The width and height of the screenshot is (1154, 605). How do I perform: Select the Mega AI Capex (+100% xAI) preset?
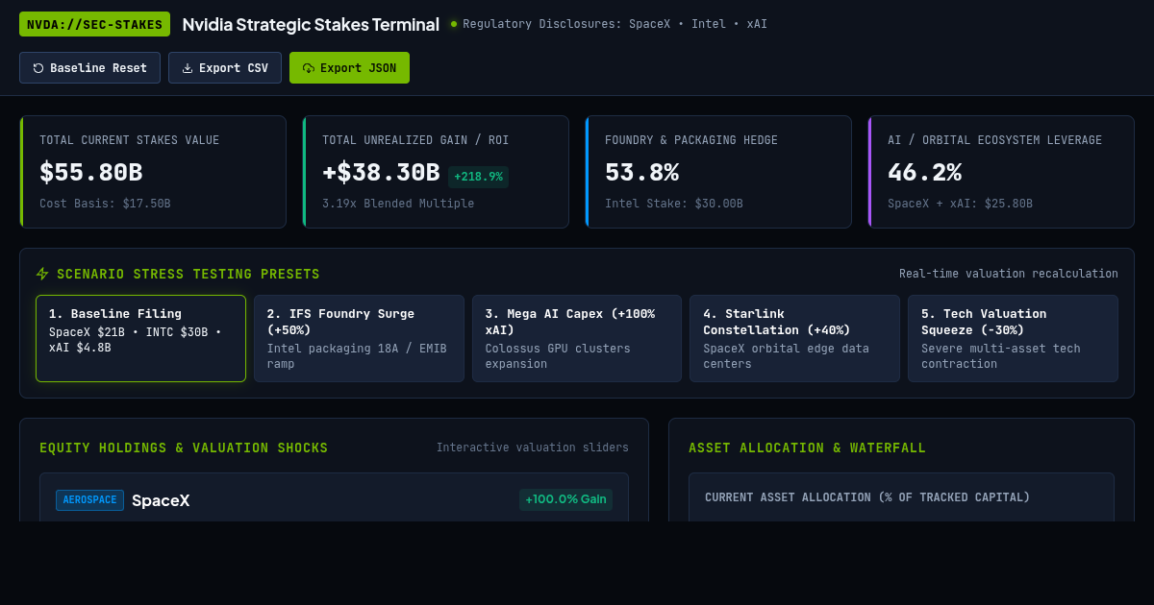click(577, 338)
